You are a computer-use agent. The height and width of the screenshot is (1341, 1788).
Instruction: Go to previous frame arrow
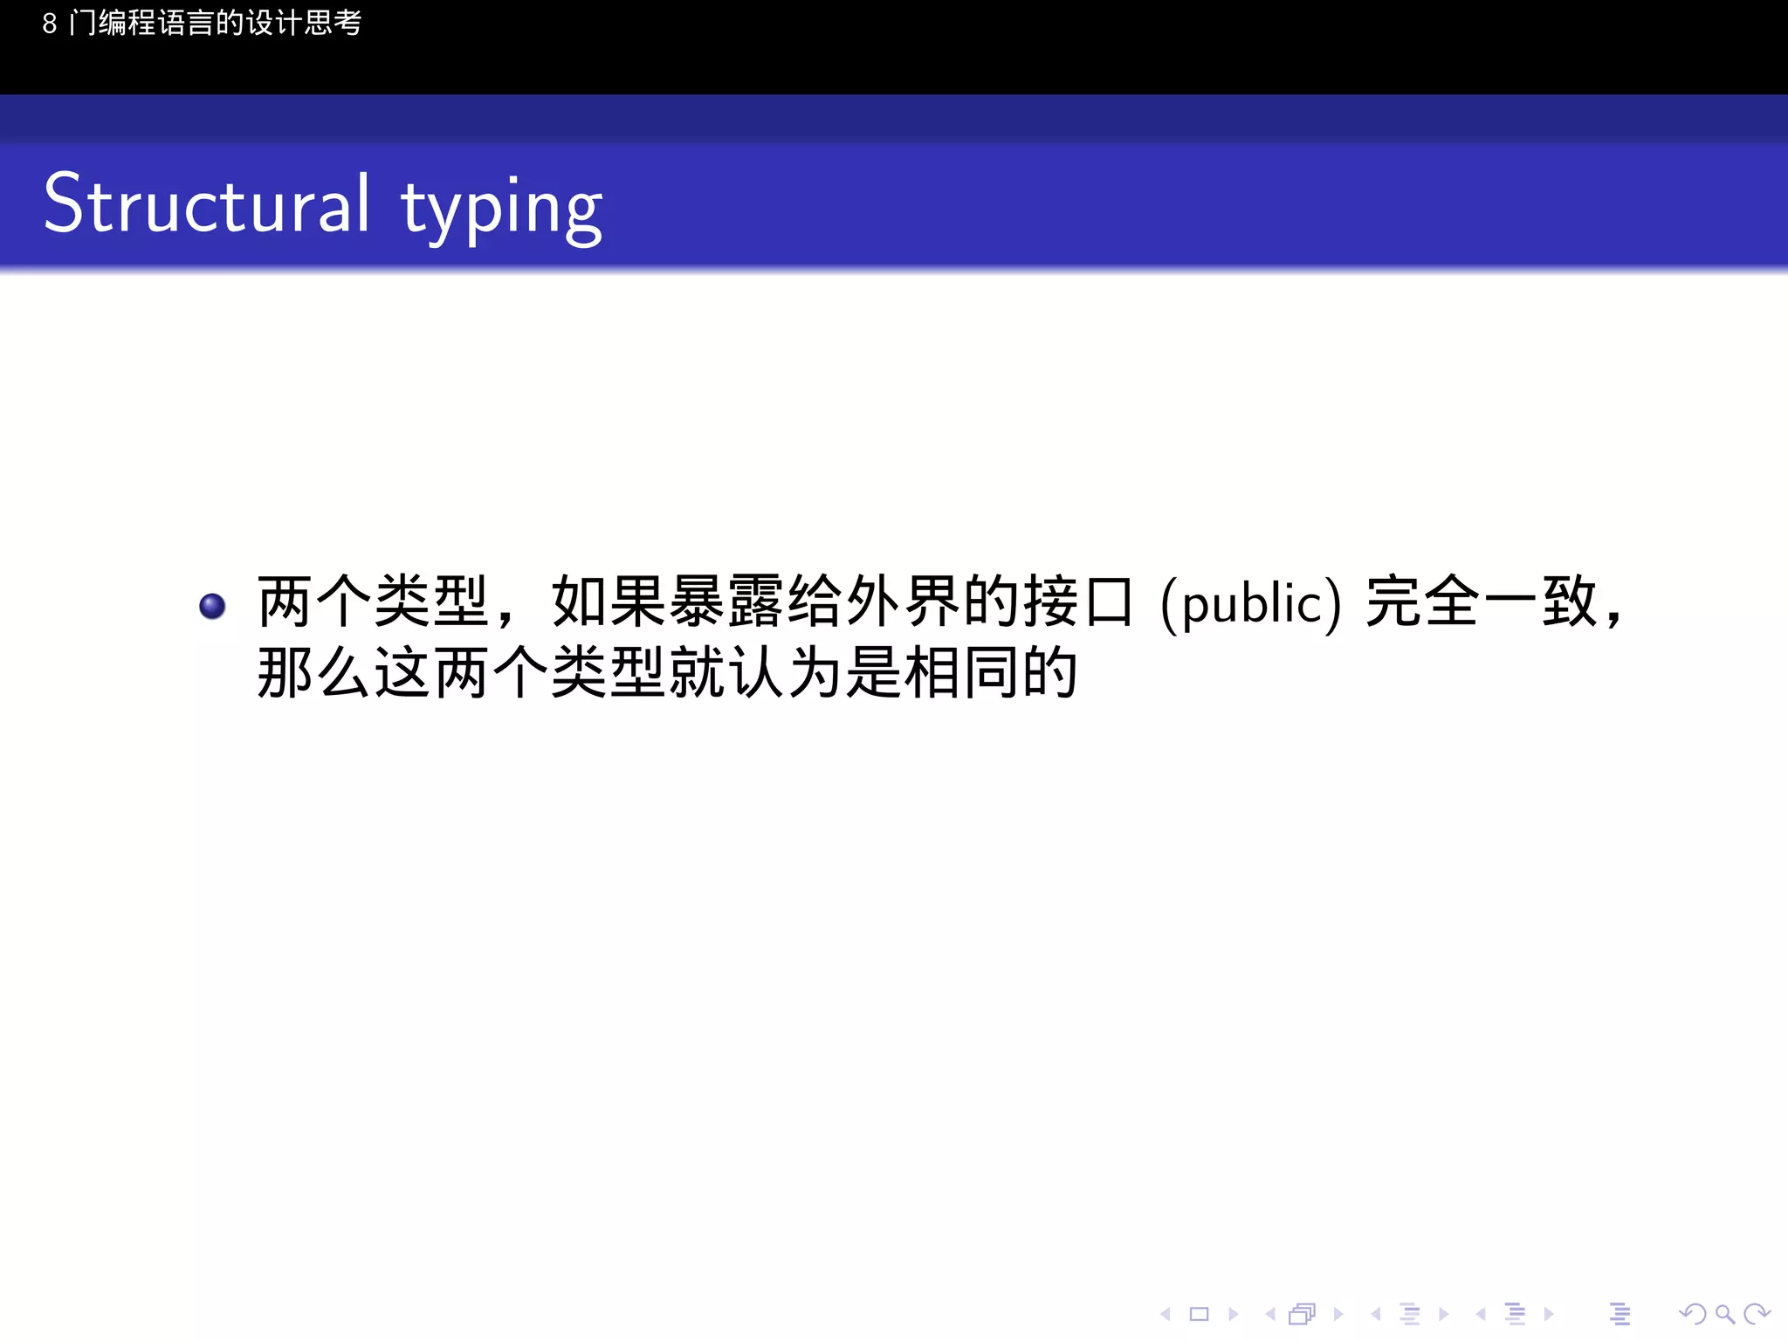coord(1270,1314)
